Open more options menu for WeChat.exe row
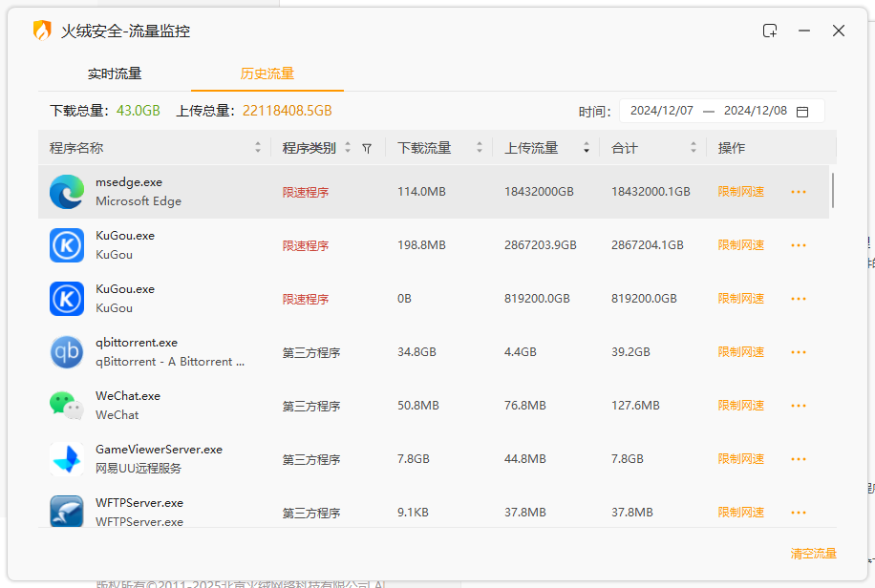Screen dimensions: 875x588 click(x=799, y=406)
